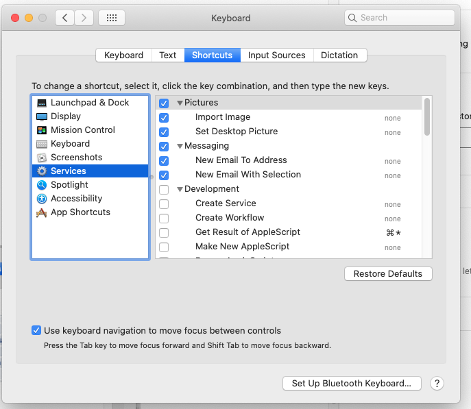The height and width of the screenshot is (409, 471).
Task: Enable Get Result of AppleScript checkbox
Action: (x=164, y=233)
